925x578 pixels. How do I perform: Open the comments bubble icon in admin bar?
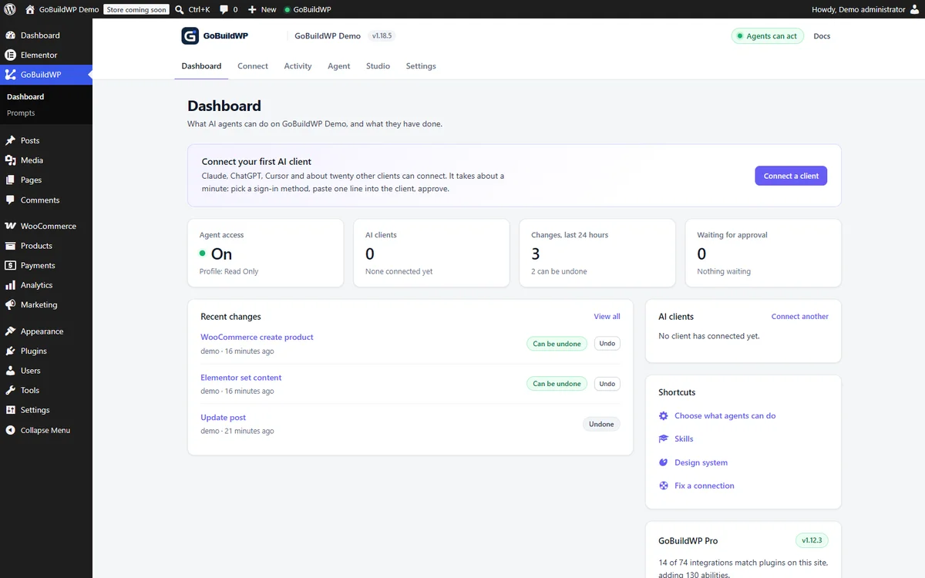[224, 10]
